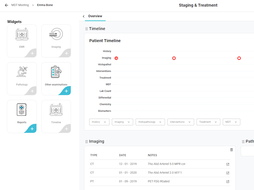Expand the Histopathology filter dropdown
Image resolution: width=254 pixels, height=190 pixels.
[x=150, y=122]
